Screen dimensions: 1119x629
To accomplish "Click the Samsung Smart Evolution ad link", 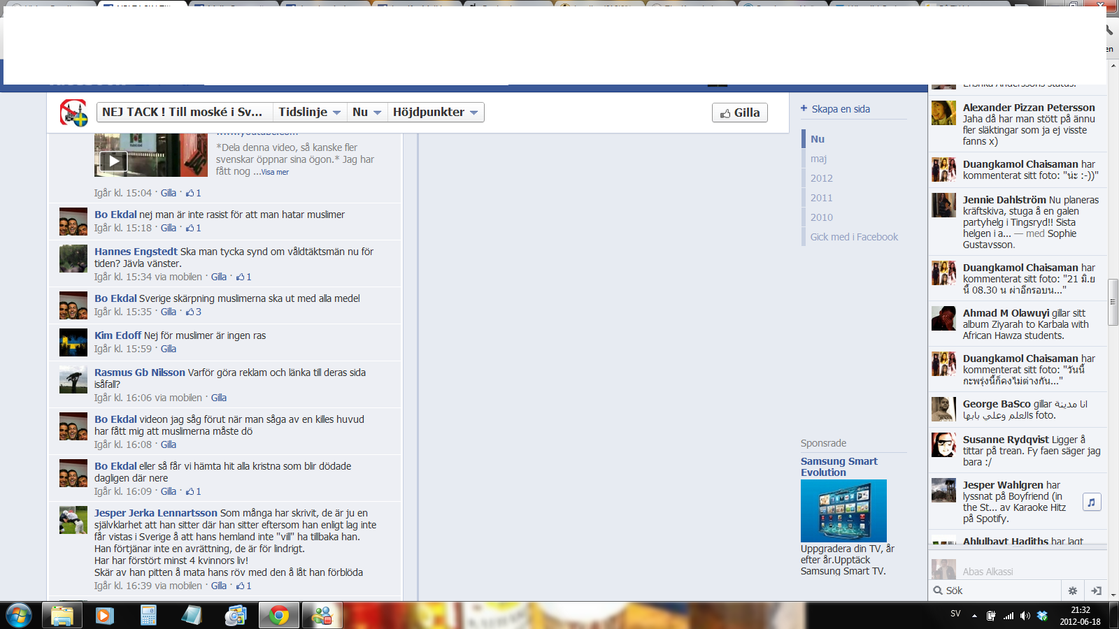I will point(839,467).
